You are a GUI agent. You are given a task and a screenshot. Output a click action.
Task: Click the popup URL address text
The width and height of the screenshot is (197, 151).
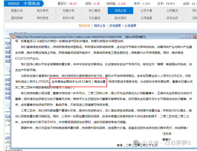click(69, 37)
